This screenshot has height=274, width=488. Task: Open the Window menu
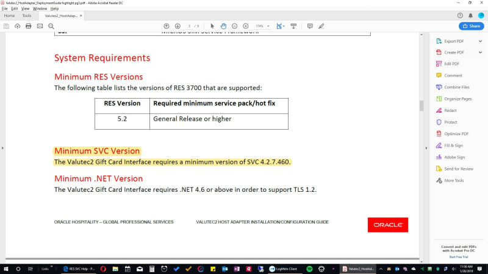coord(40,9)
